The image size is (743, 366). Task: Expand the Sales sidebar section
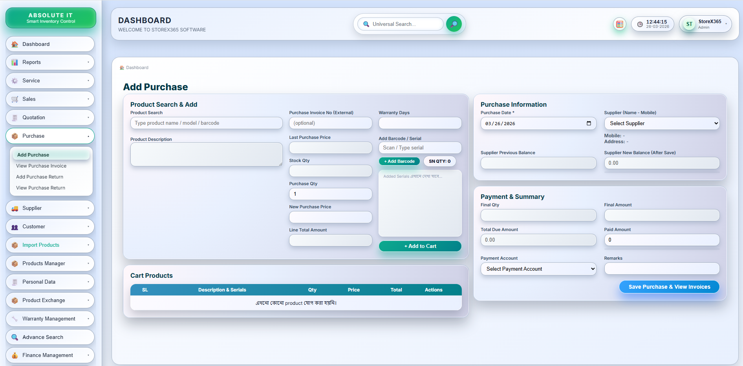tap(50, 99)
